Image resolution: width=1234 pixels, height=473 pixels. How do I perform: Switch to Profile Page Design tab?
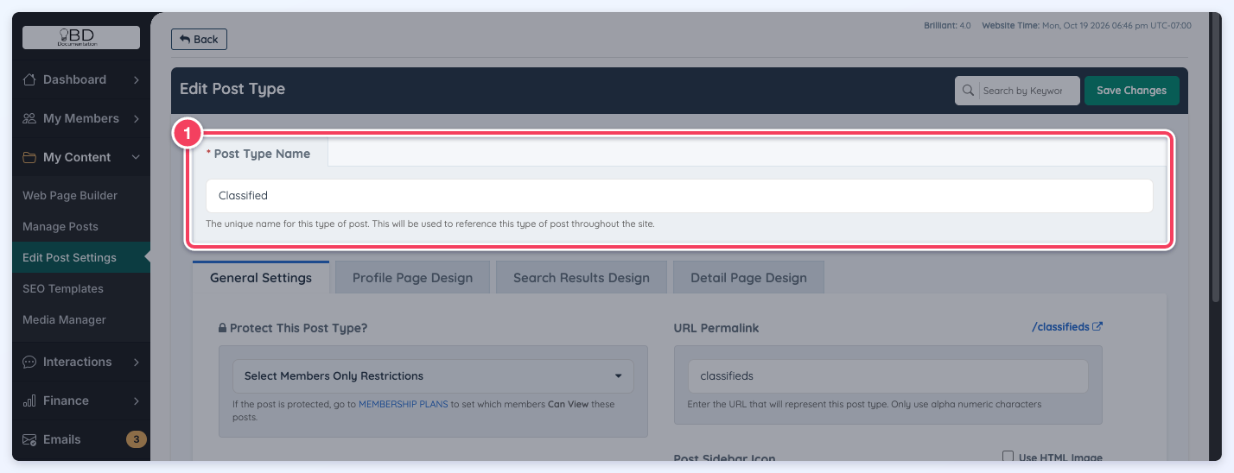tap(412, 278)
